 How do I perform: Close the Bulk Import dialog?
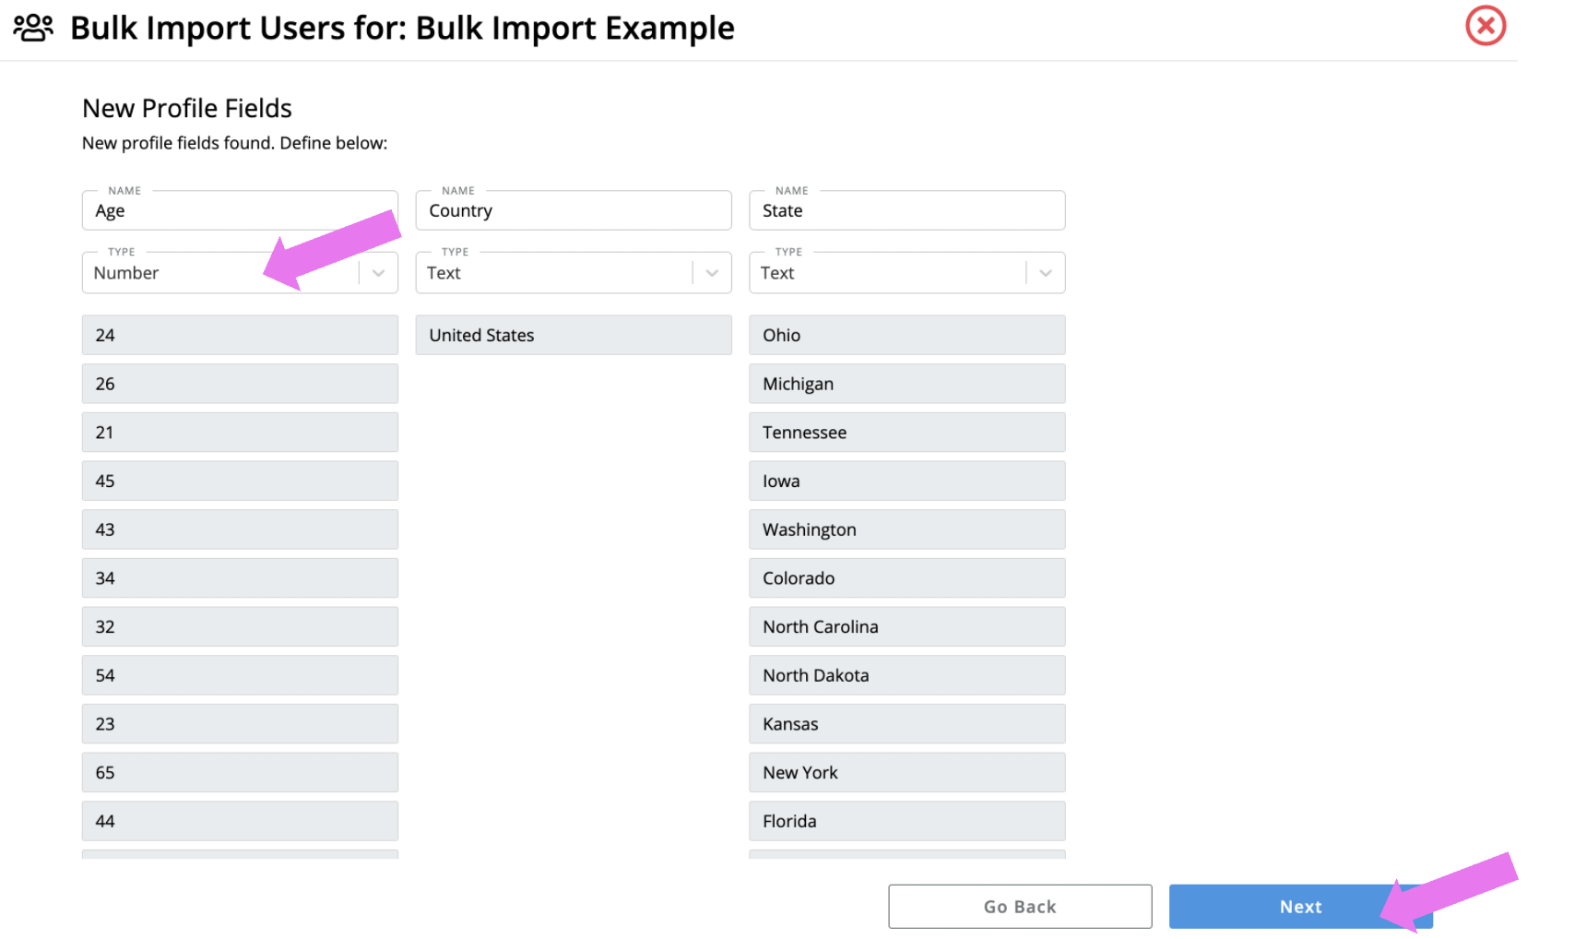click(1485, 26)
